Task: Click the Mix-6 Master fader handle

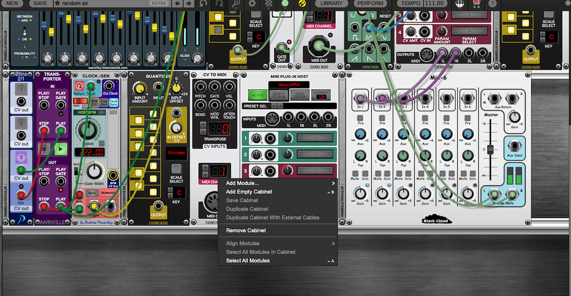Action: [x=490, y=150]
